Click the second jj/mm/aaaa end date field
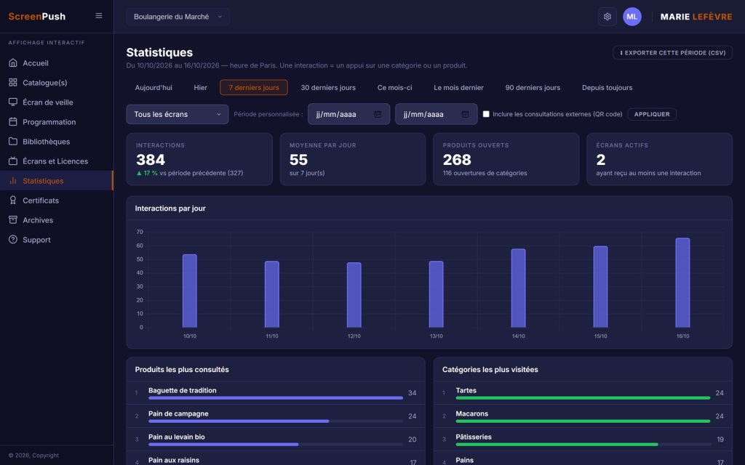Screen dimensions: 745x465 (437, 114)
